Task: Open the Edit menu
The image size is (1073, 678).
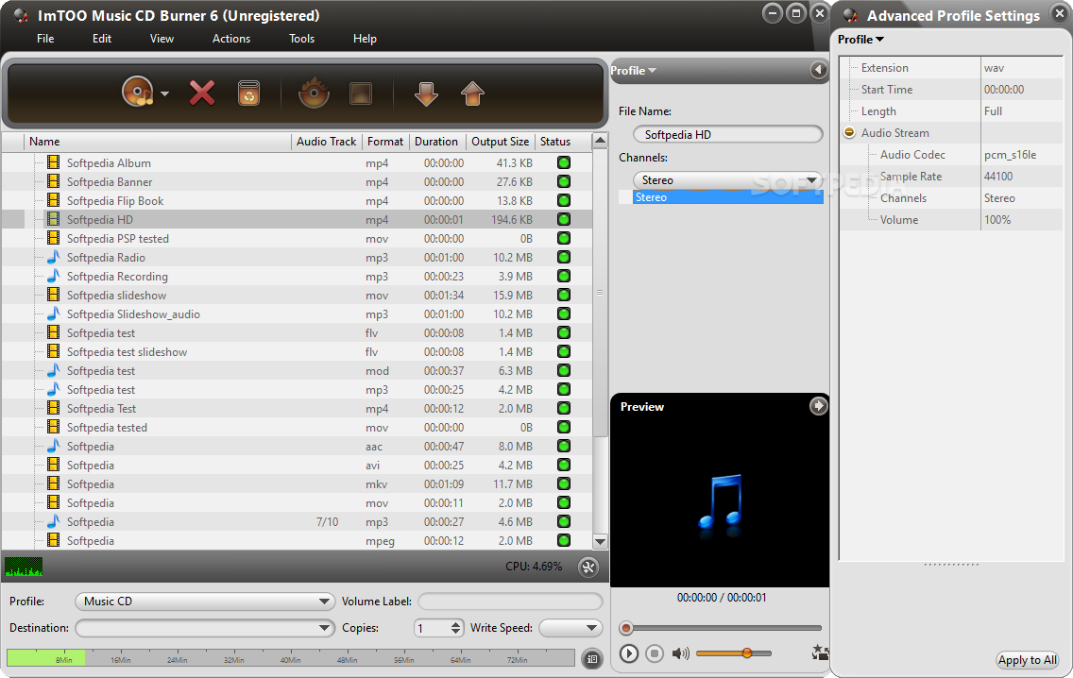Action: pyautogui.click(x=102, y=39)
